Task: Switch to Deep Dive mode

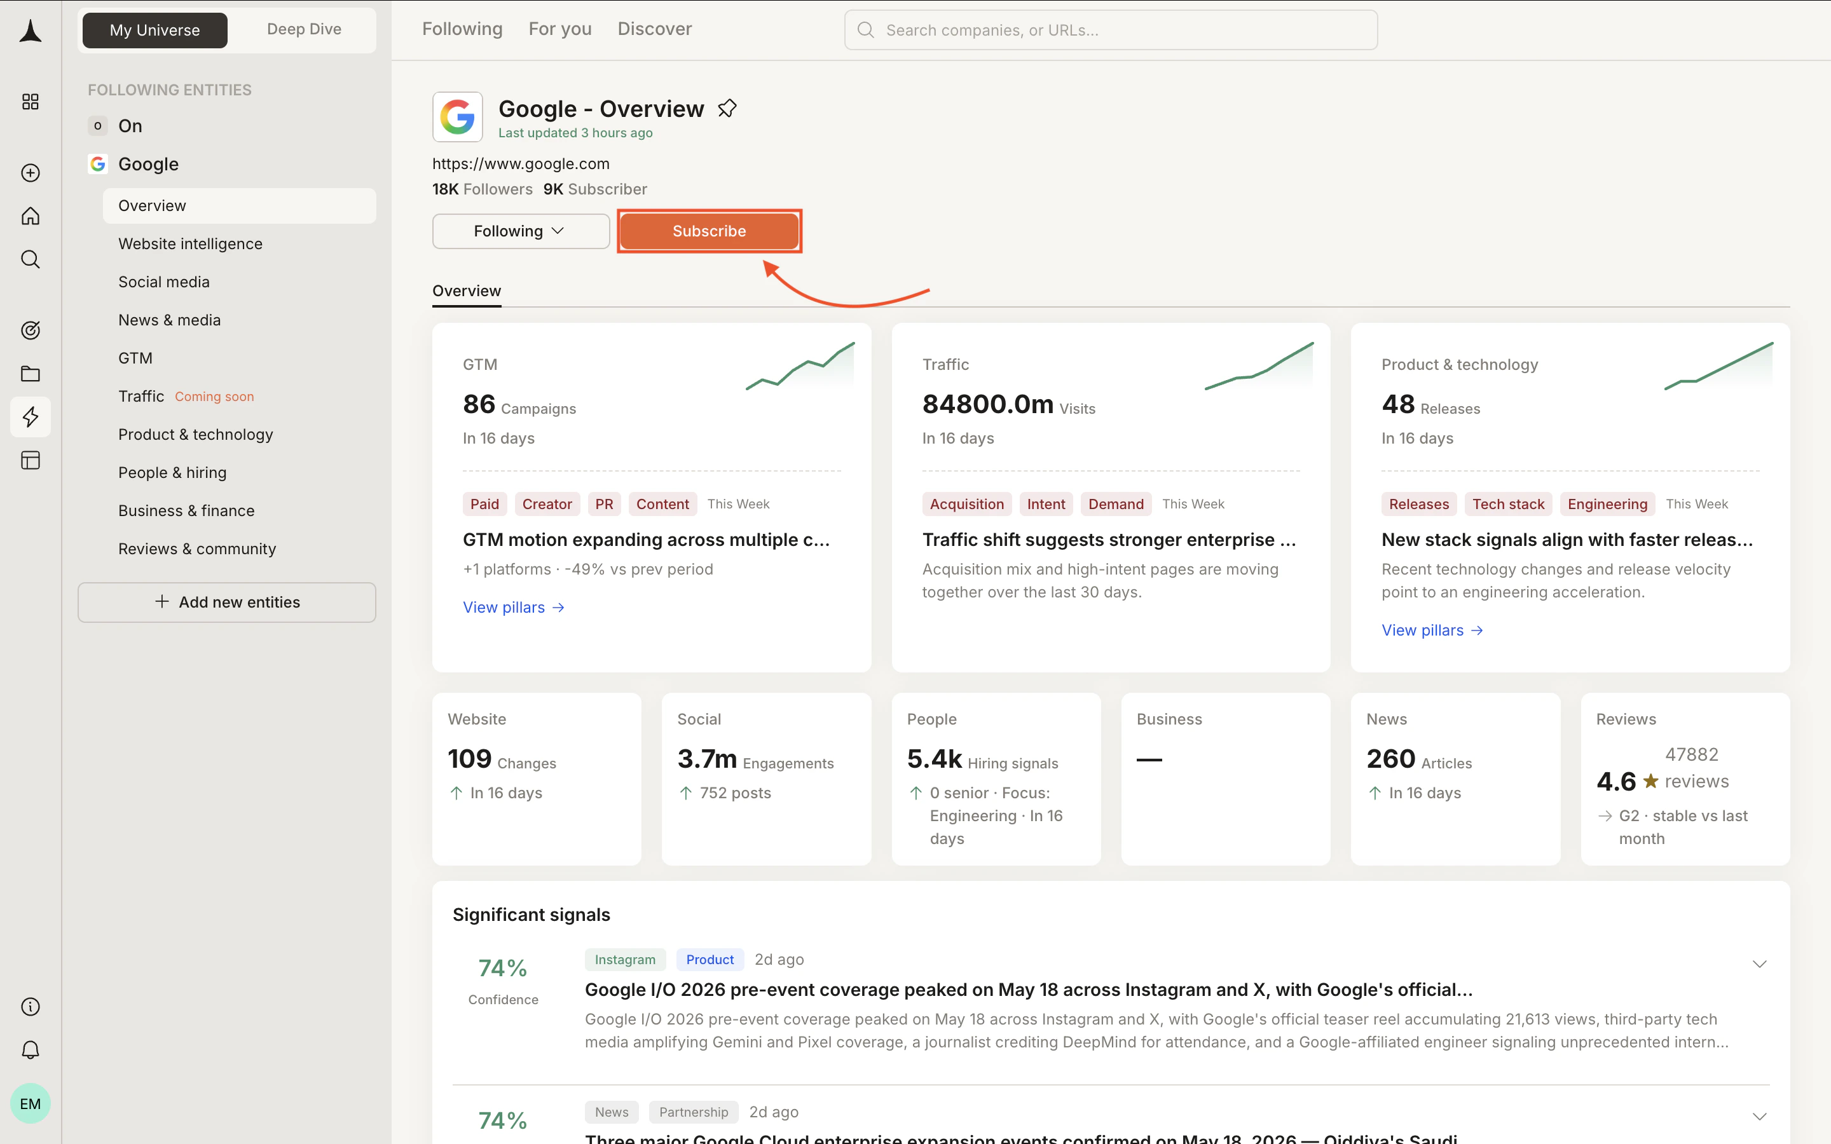Action: [x=304, y=29]
